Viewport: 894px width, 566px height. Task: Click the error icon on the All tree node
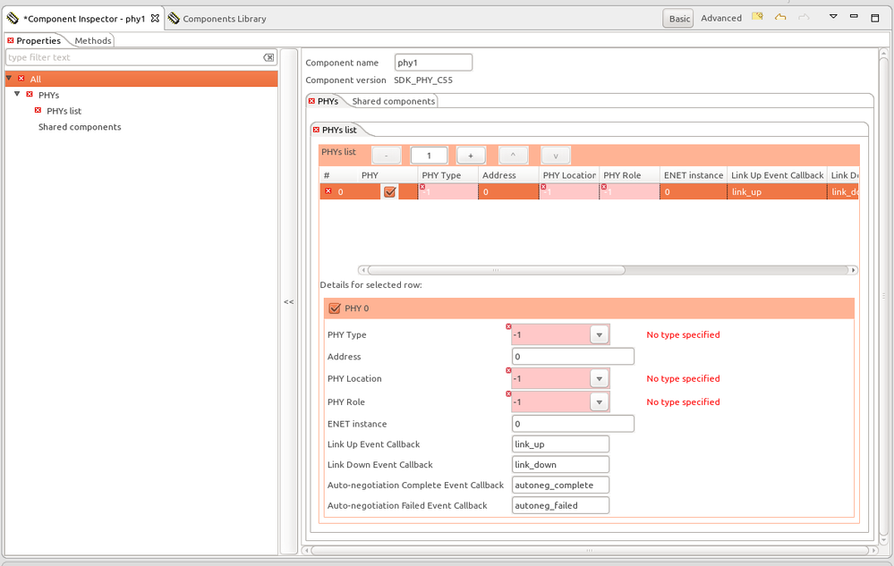point(20,79)
